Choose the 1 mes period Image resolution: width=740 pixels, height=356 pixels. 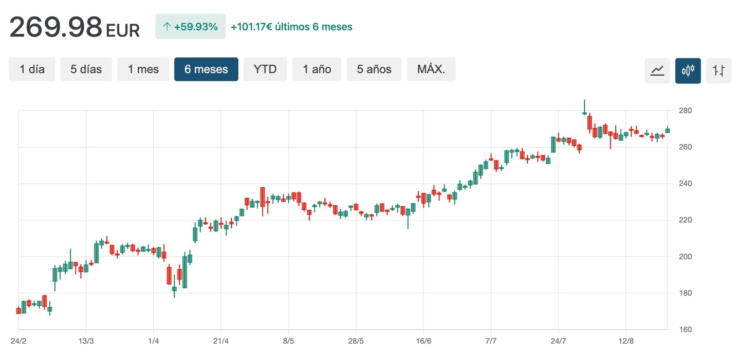143,69
